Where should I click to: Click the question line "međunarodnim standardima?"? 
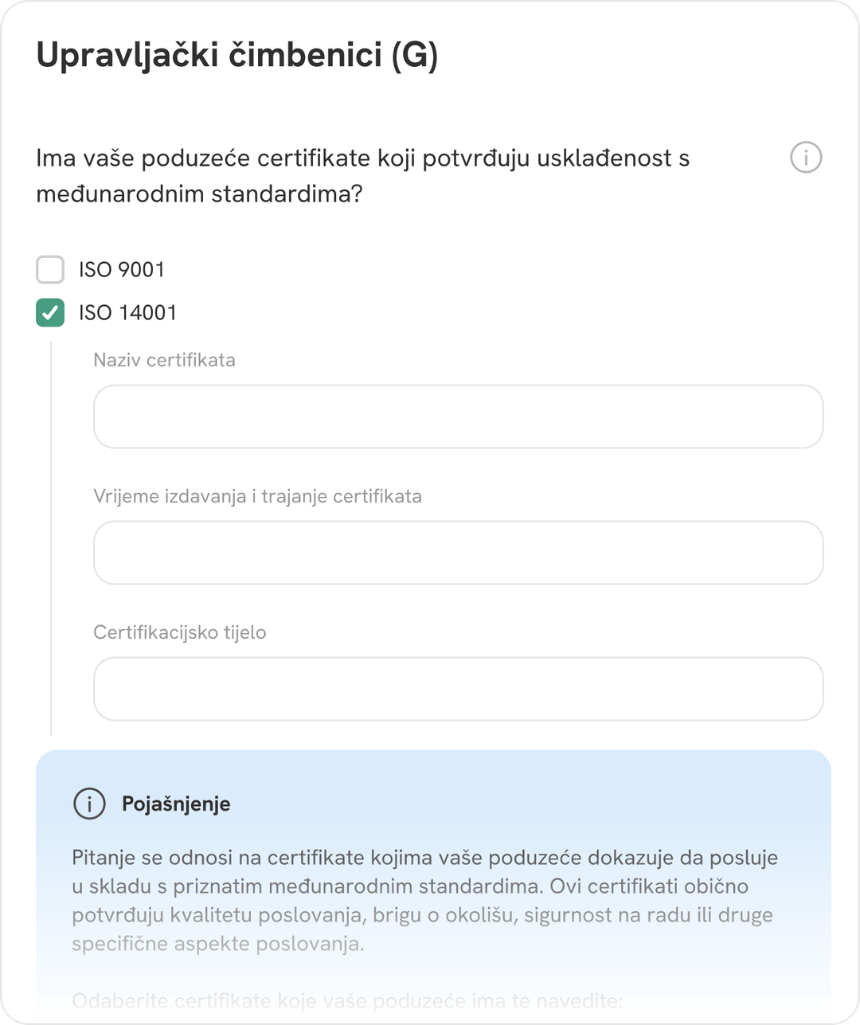[199, 194]
